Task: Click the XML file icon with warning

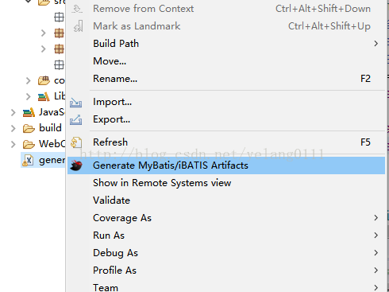Action: pos(28,161)
